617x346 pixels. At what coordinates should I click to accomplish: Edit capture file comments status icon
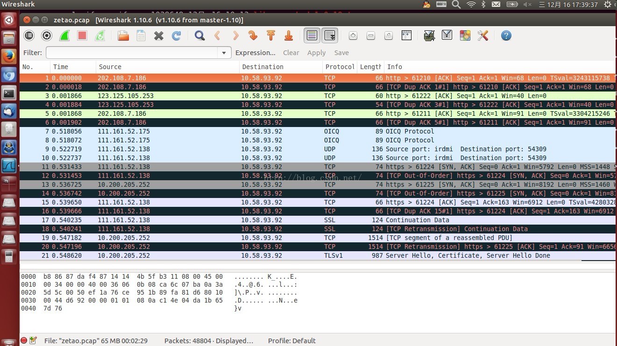coord(33,340)
